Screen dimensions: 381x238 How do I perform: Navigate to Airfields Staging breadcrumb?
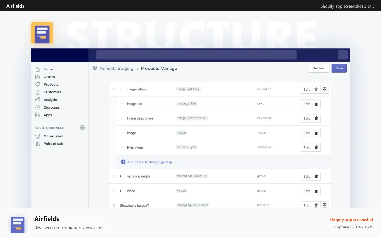coord(117,68)
